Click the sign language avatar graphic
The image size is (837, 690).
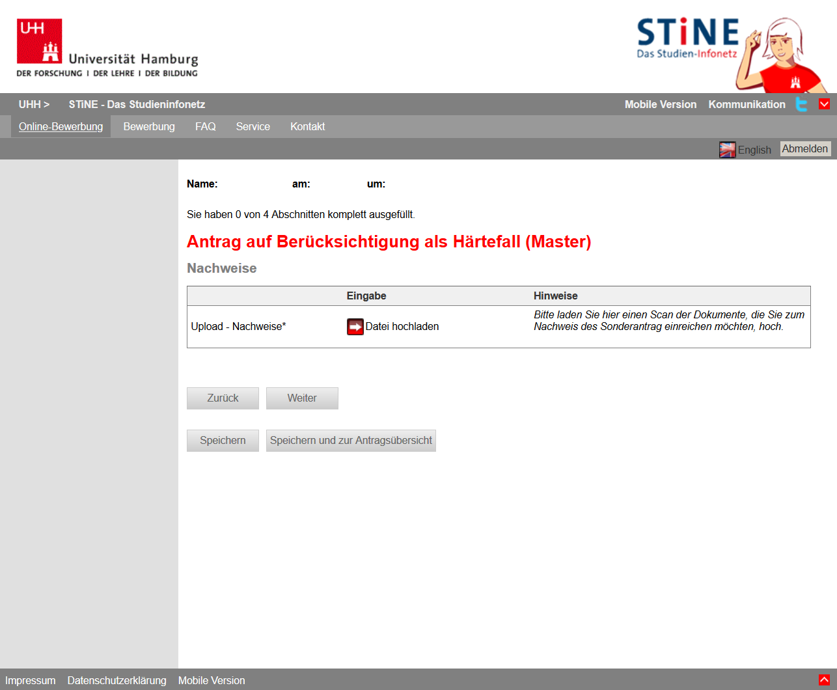coord(781,55)
